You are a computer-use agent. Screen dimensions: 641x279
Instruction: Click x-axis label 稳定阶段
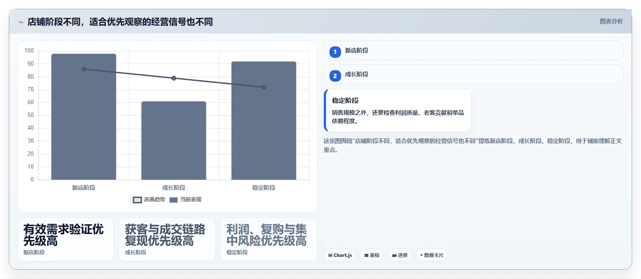coord(264,188)
